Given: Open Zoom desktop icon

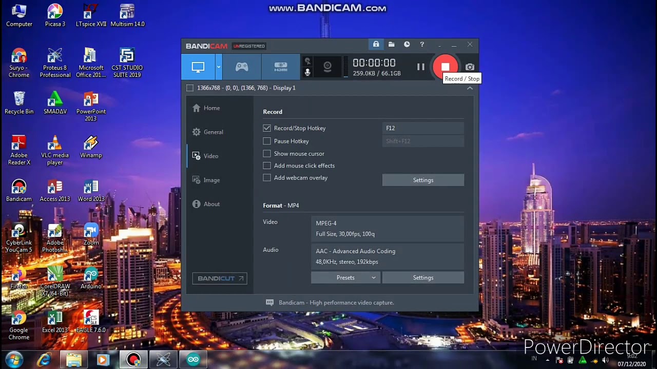Looking at the screenshot, I should point(91,234).
